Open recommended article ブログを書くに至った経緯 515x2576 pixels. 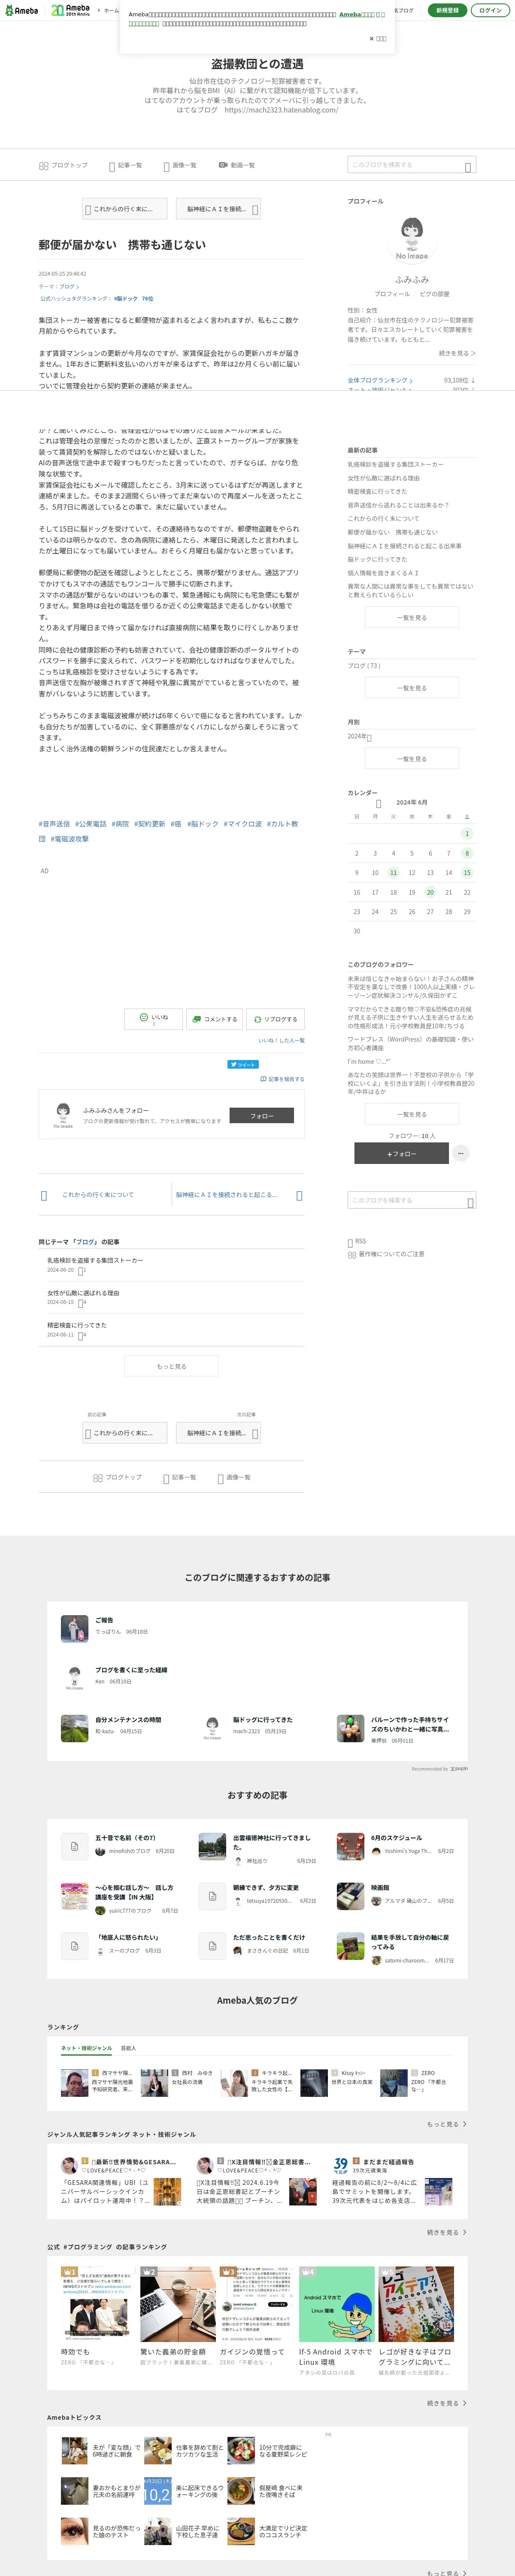[x=131, y=1670]
